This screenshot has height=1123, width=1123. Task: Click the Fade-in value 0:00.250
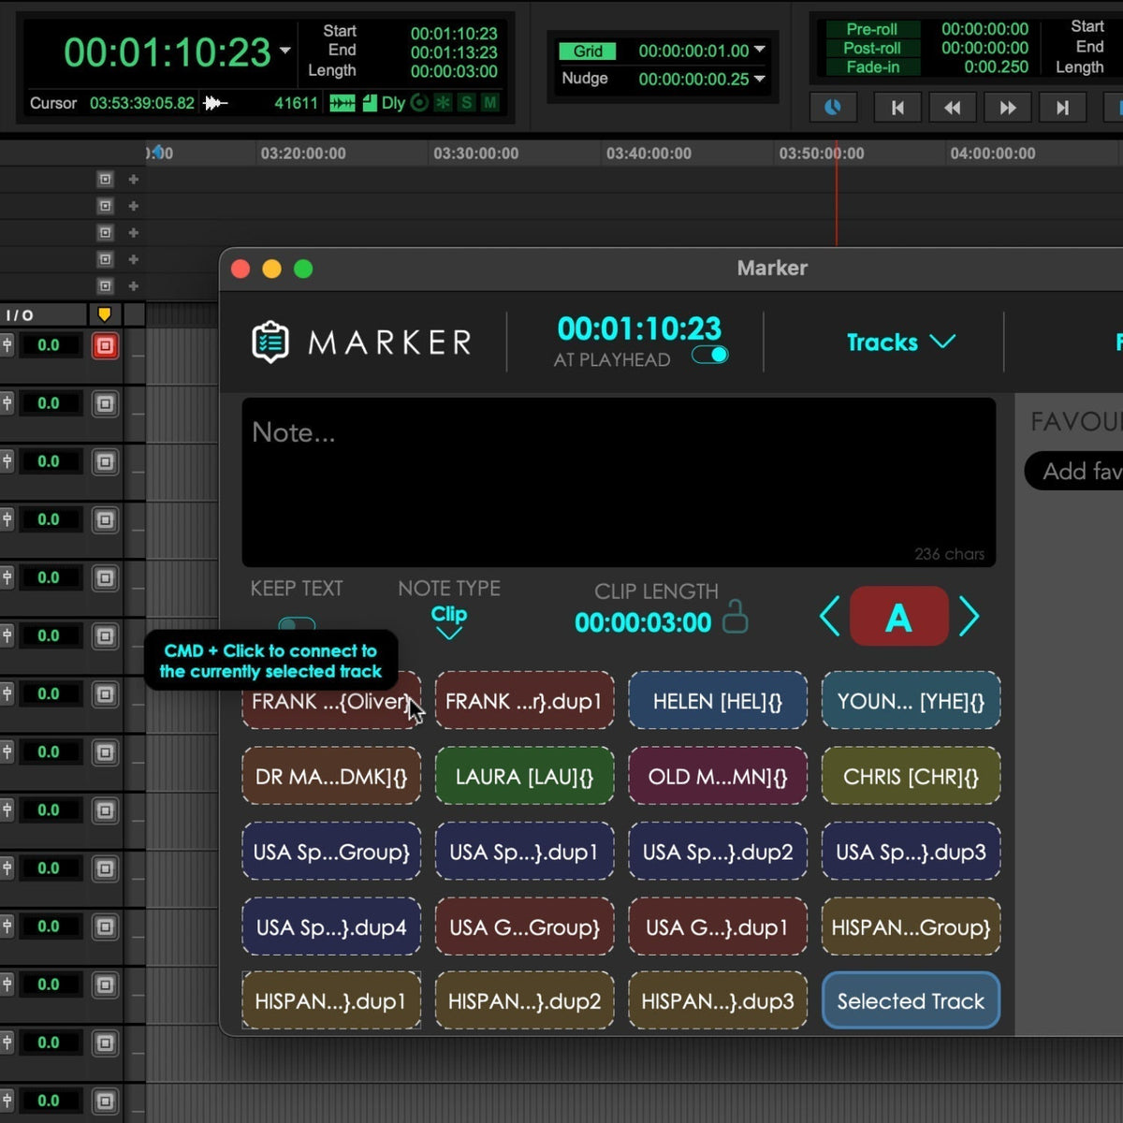tap(996, 67)
